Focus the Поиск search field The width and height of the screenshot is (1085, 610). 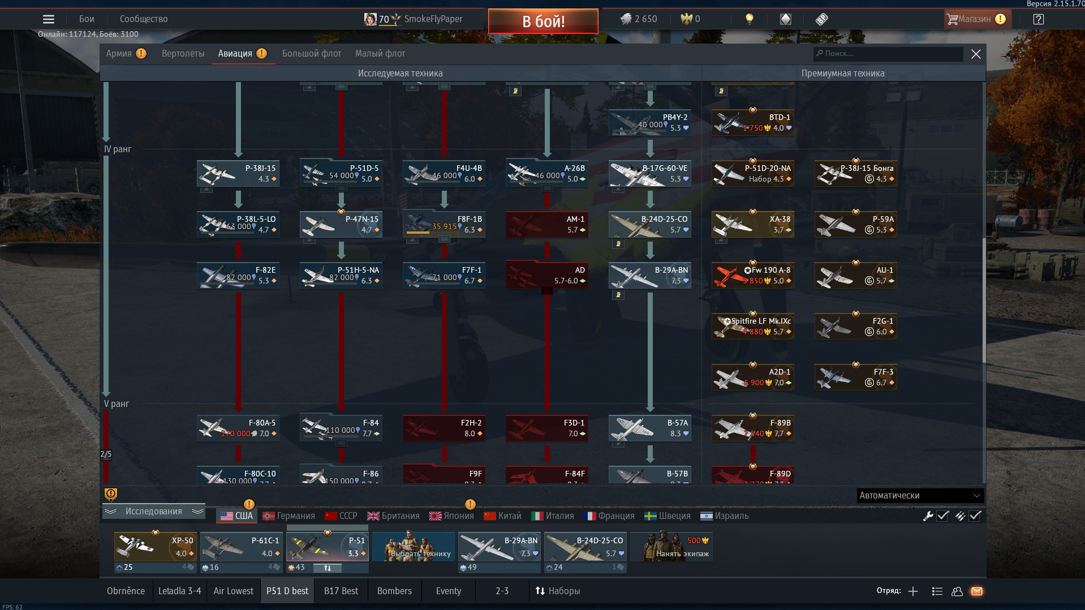[x=888, y=53]
